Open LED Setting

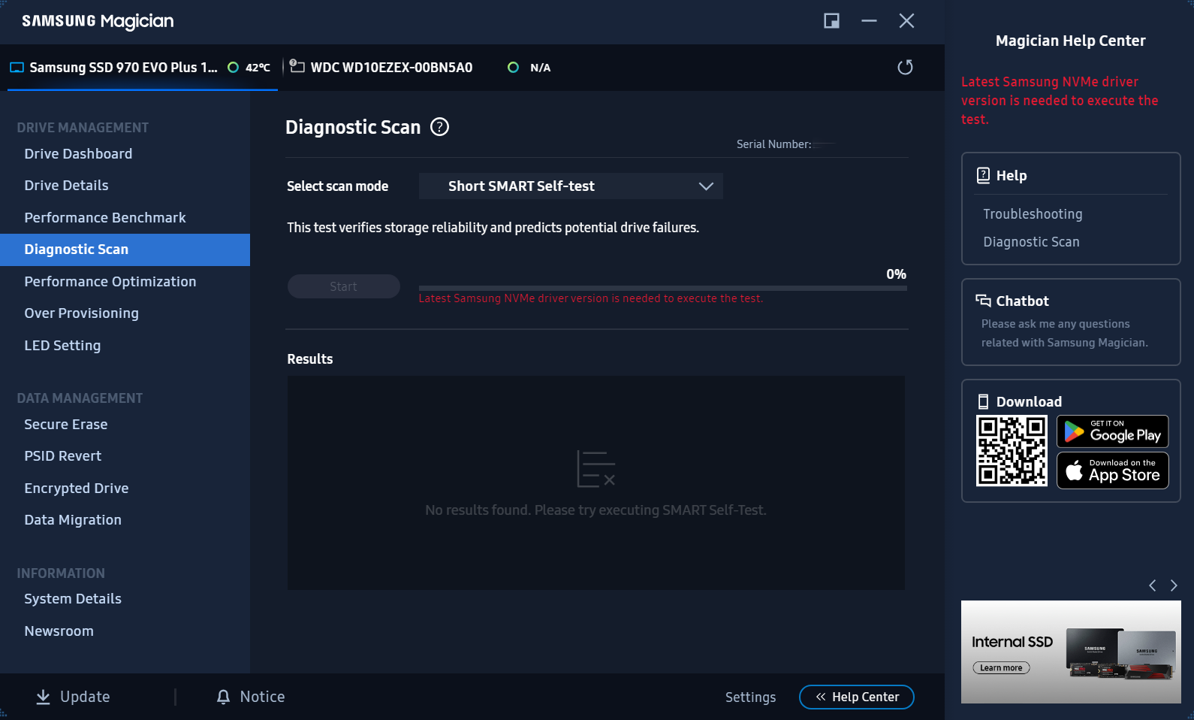coord(62,346)
